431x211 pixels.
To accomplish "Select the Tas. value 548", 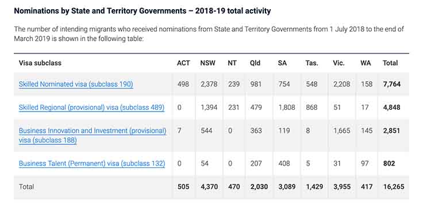I will pos(311,84).
